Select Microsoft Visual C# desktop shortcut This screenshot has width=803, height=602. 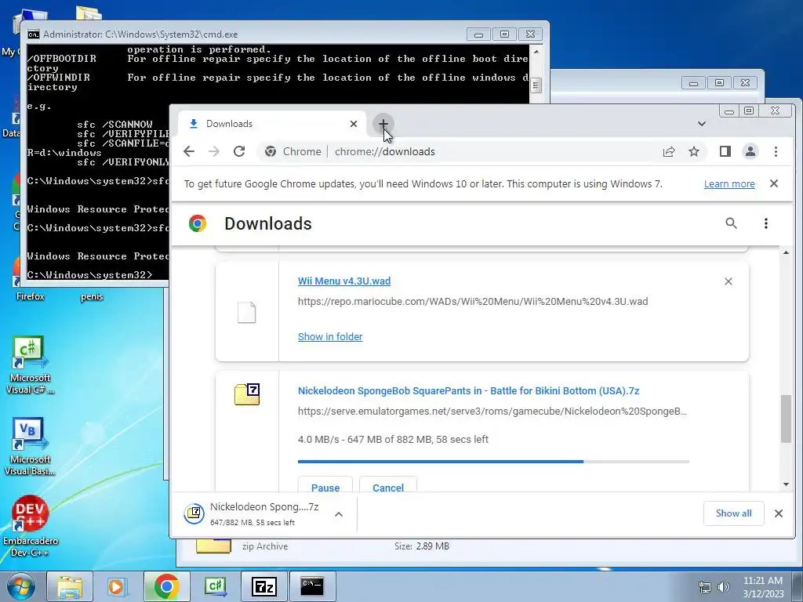click(x=30, y=365)
